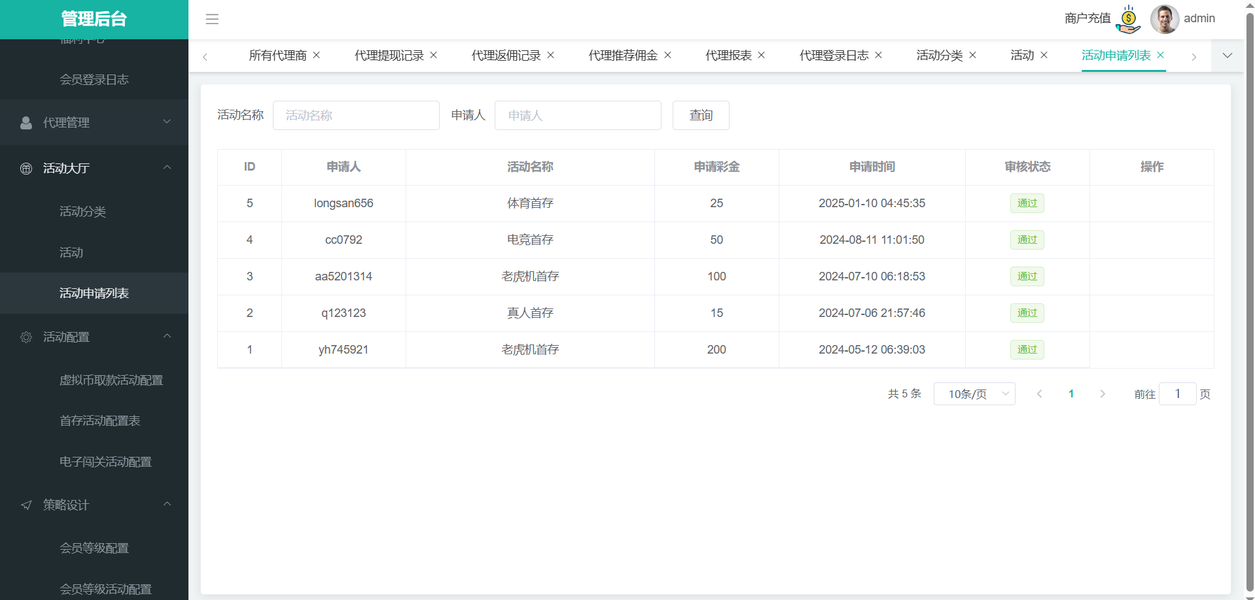Click the merchant recharge coin icon

coord(1128,19)
